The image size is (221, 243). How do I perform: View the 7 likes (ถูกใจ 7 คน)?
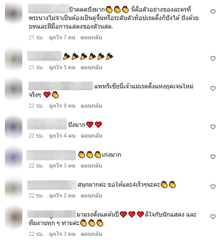(62, 38)
